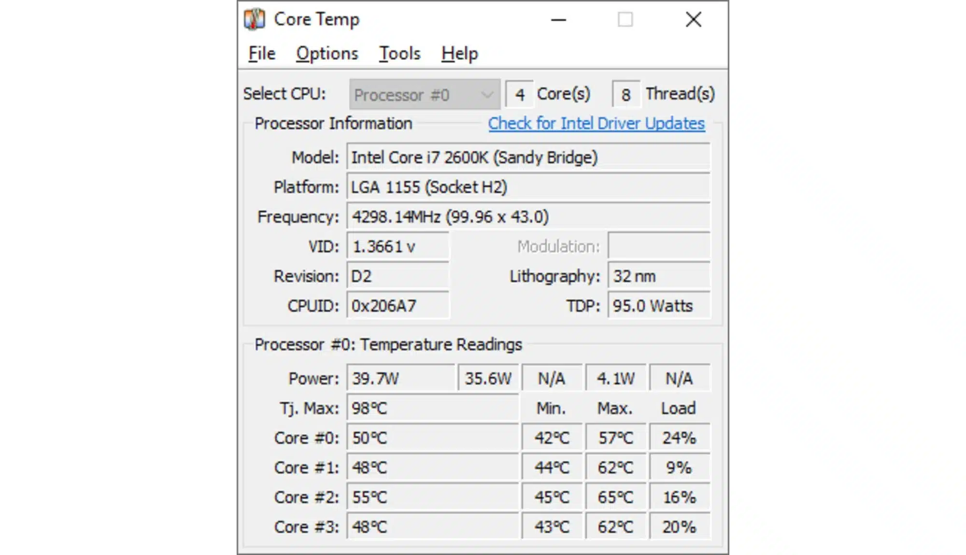Click the disabled maximize button
Image resolution: width=966 pixels, height=555 pixels.
pyautogui.click(x=625, y=20)
